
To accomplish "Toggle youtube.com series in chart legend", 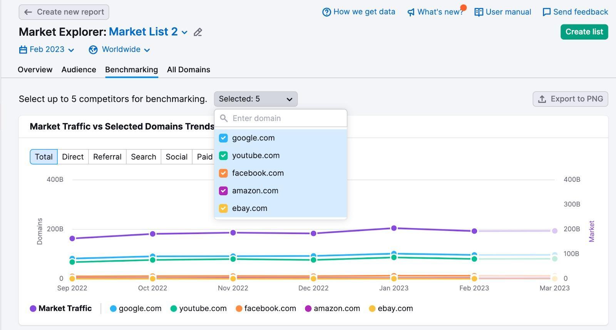I will [x=198, y=308].
